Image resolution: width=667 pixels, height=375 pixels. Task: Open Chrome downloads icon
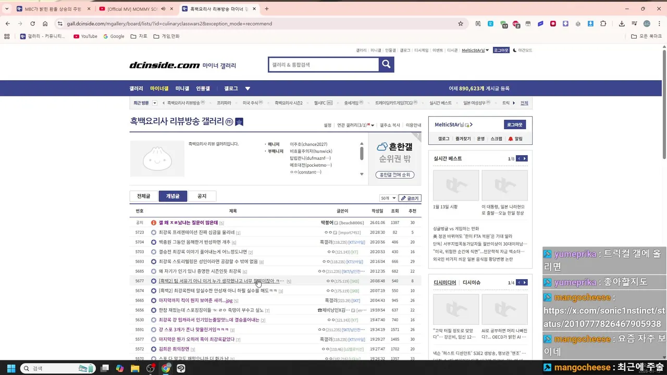click(622, 23)
